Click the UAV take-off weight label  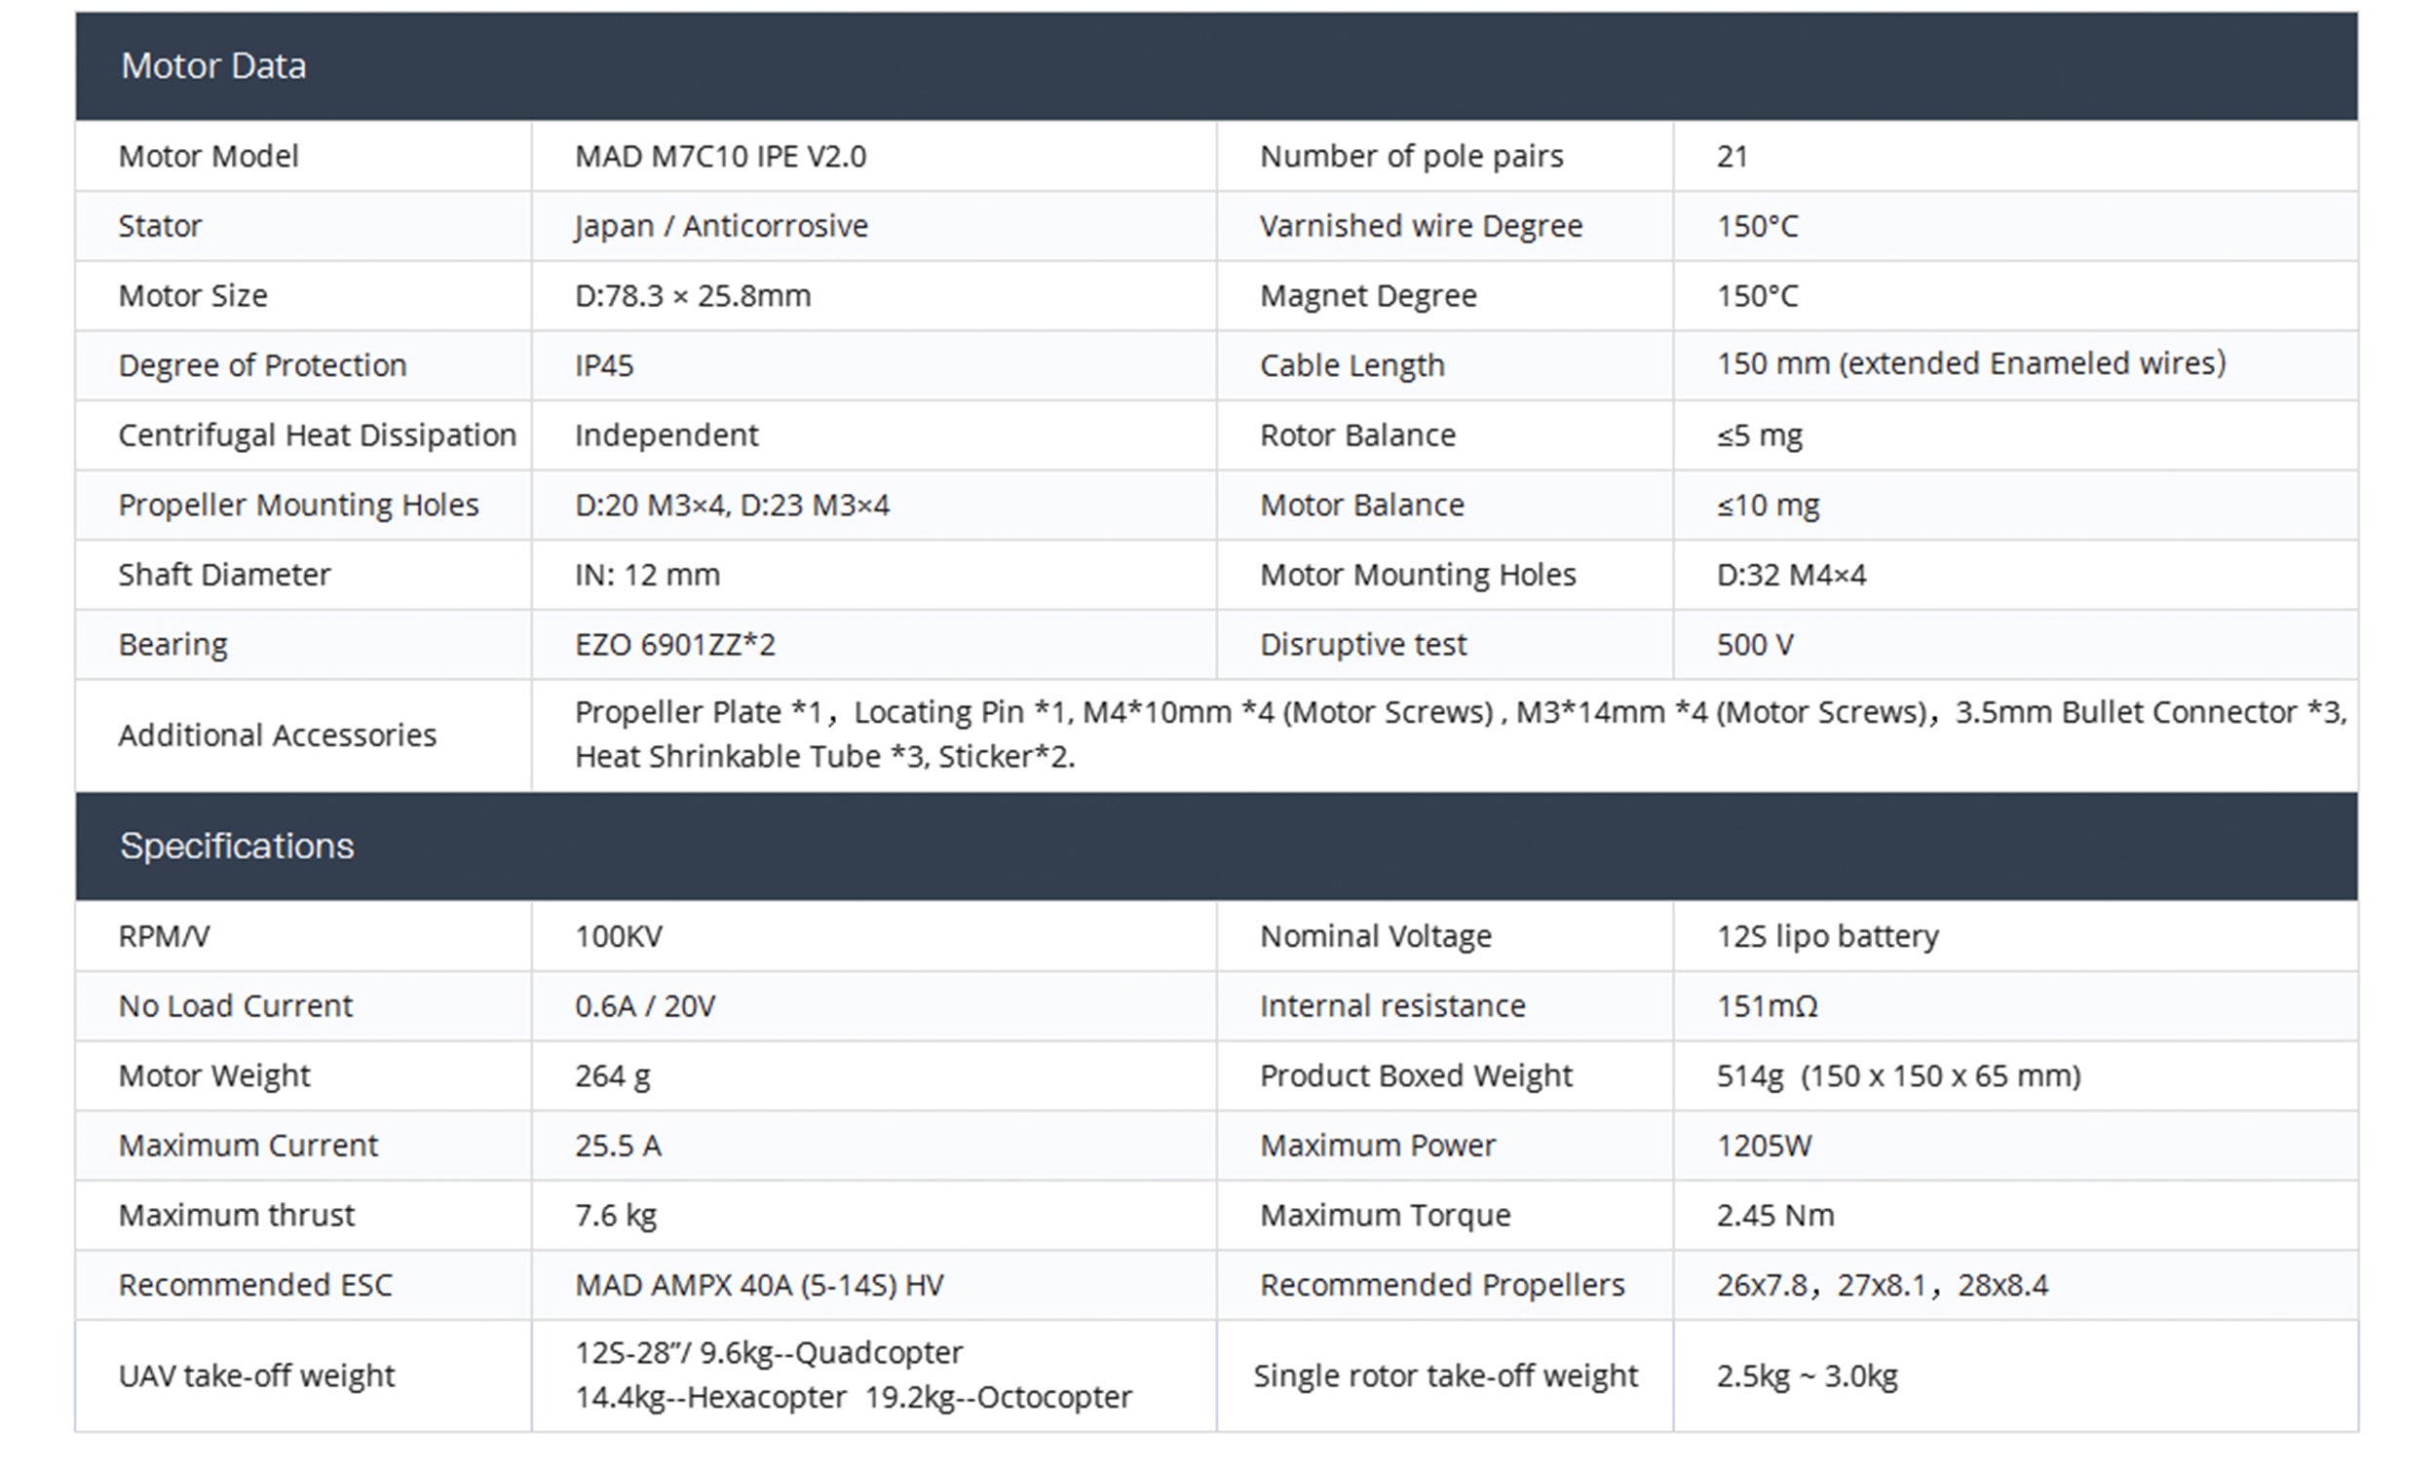pyautogui.click(x=256, y=1376)
